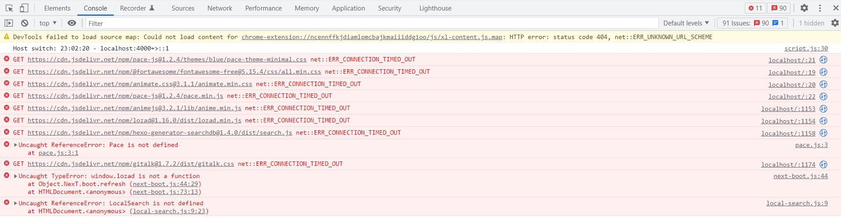Open the Elements tab
841x218 pixels.
click(x=57, y=8)
